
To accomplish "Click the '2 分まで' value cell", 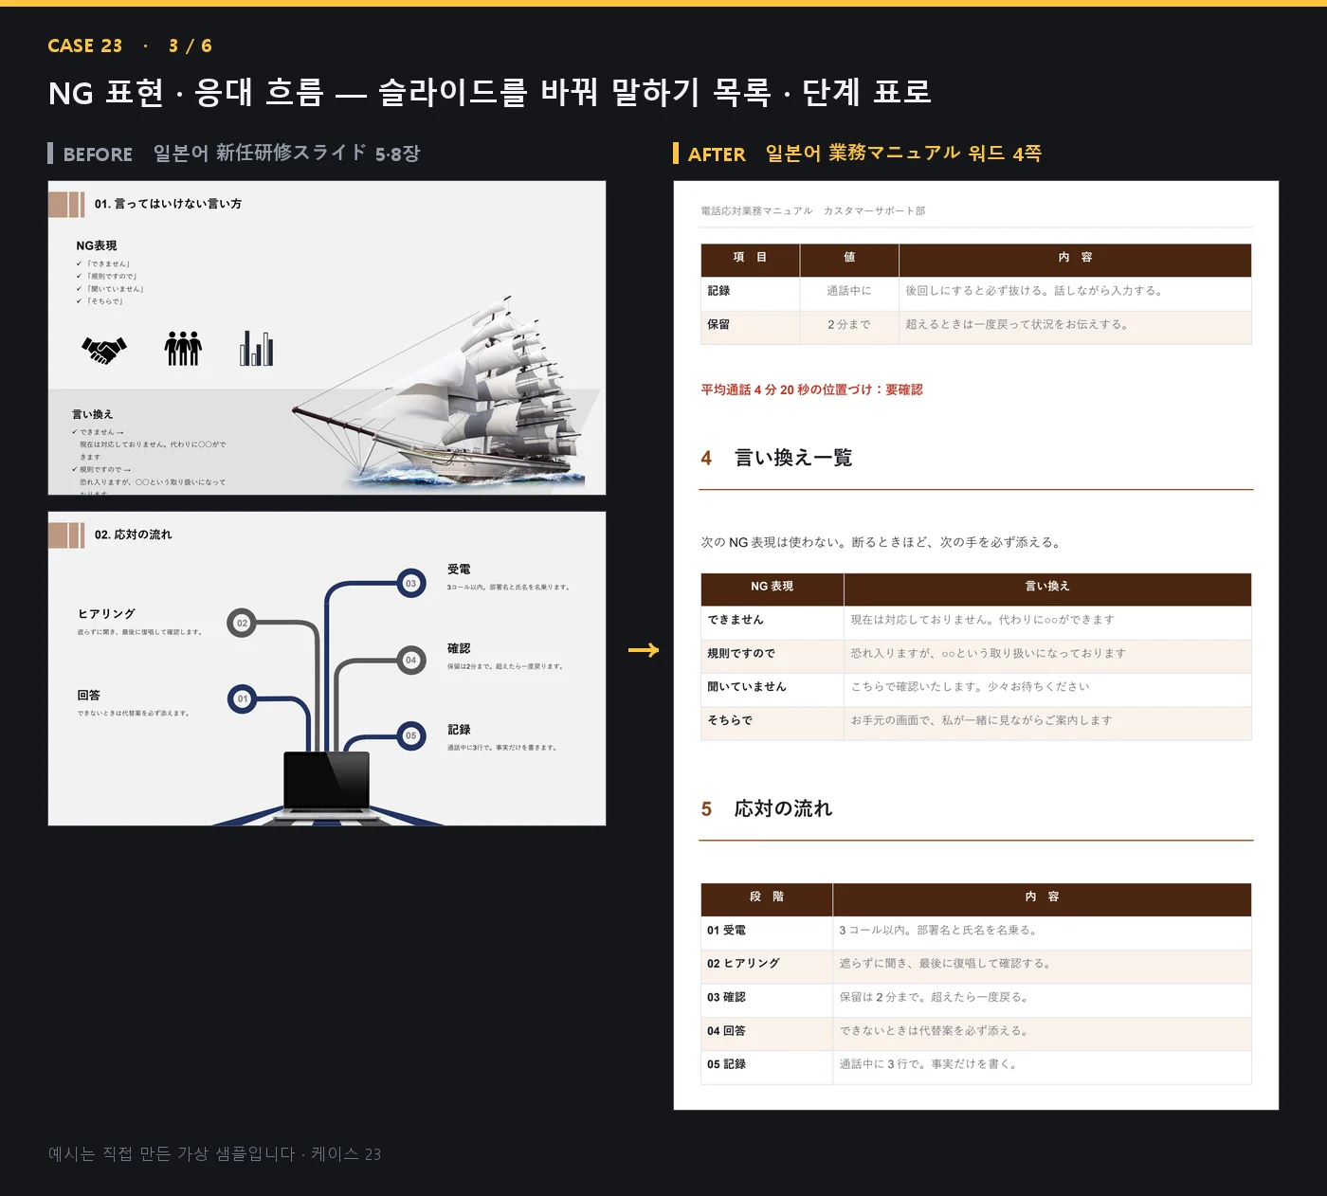I will coord(849,327).
